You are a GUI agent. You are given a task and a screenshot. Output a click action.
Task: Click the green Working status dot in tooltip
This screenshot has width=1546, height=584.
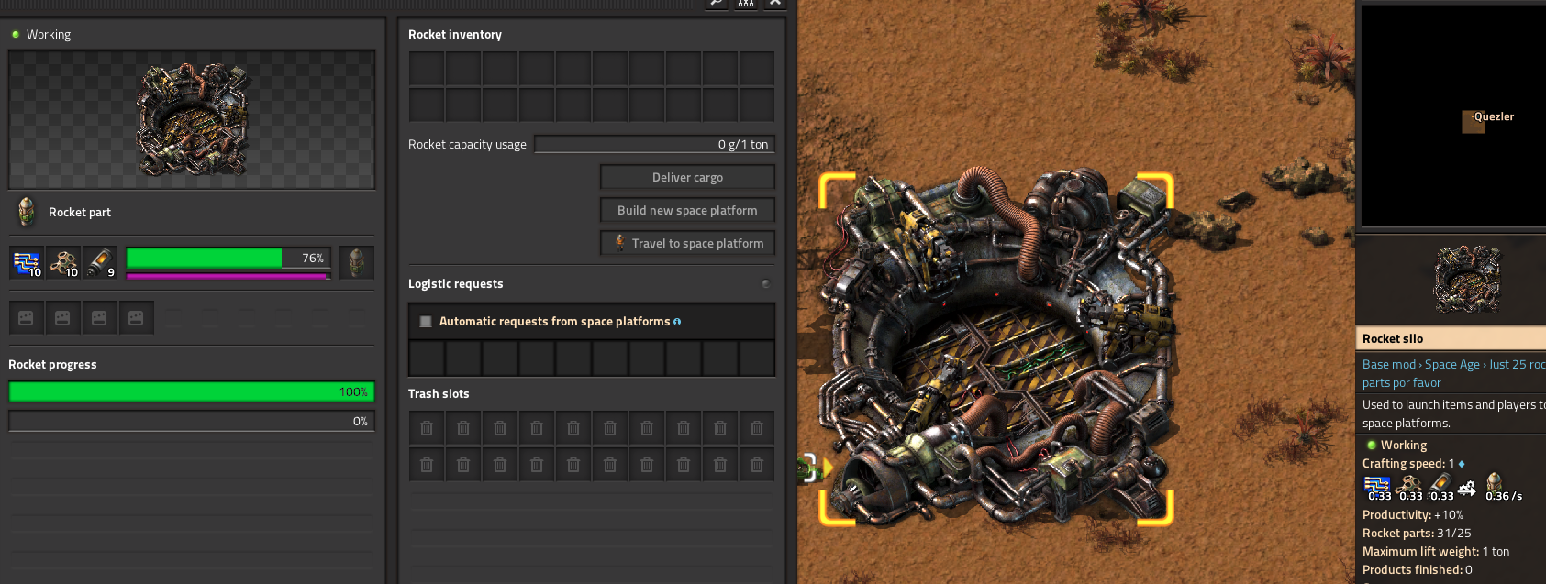pos(1372,446)
